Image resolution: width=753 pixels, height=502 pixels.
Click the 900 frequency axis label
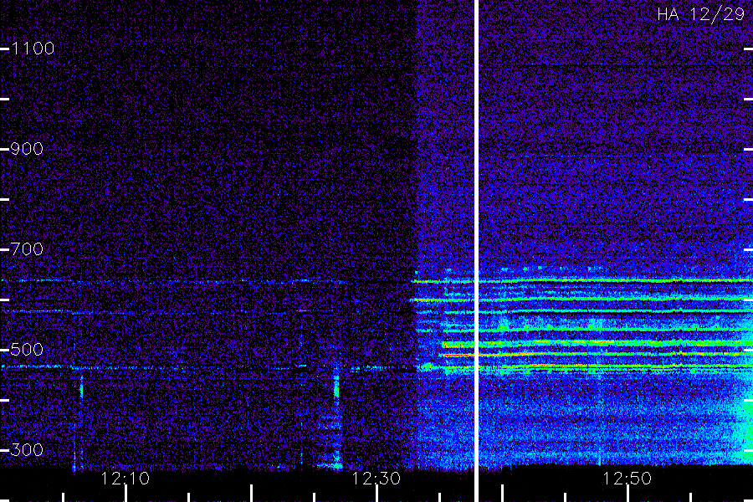(27, 149)
